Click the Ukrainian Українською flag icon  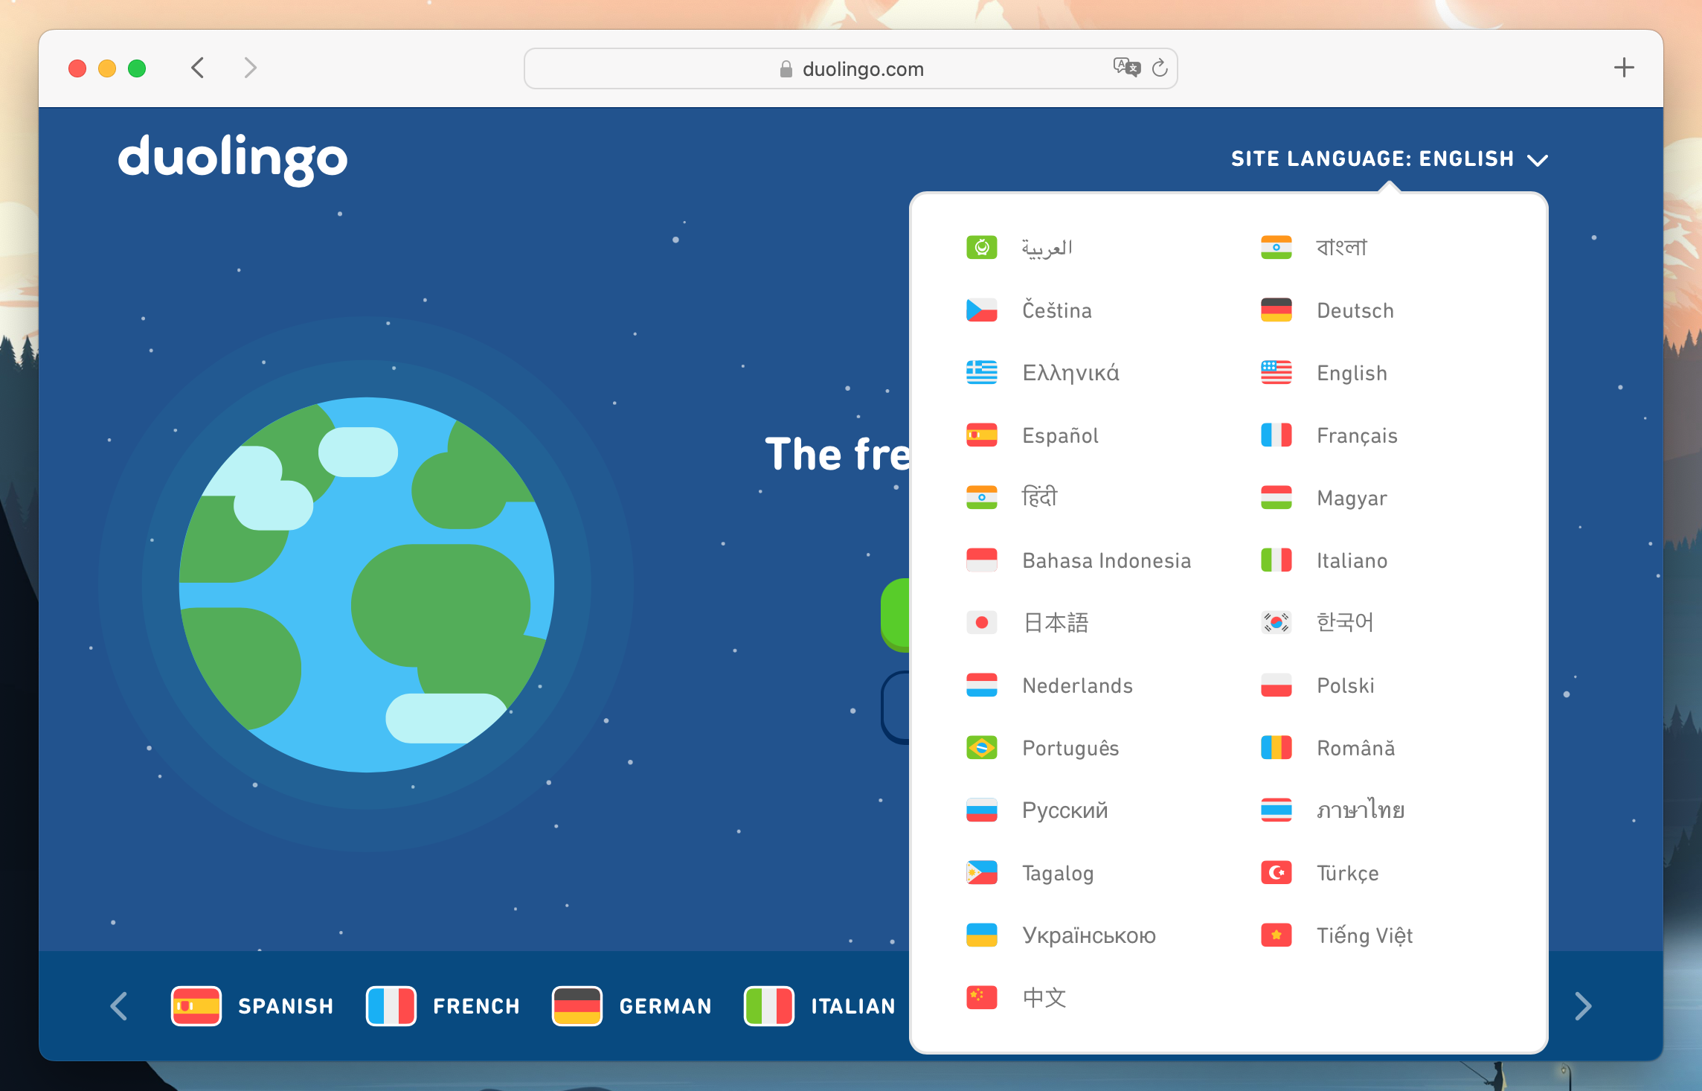(983, 935)
